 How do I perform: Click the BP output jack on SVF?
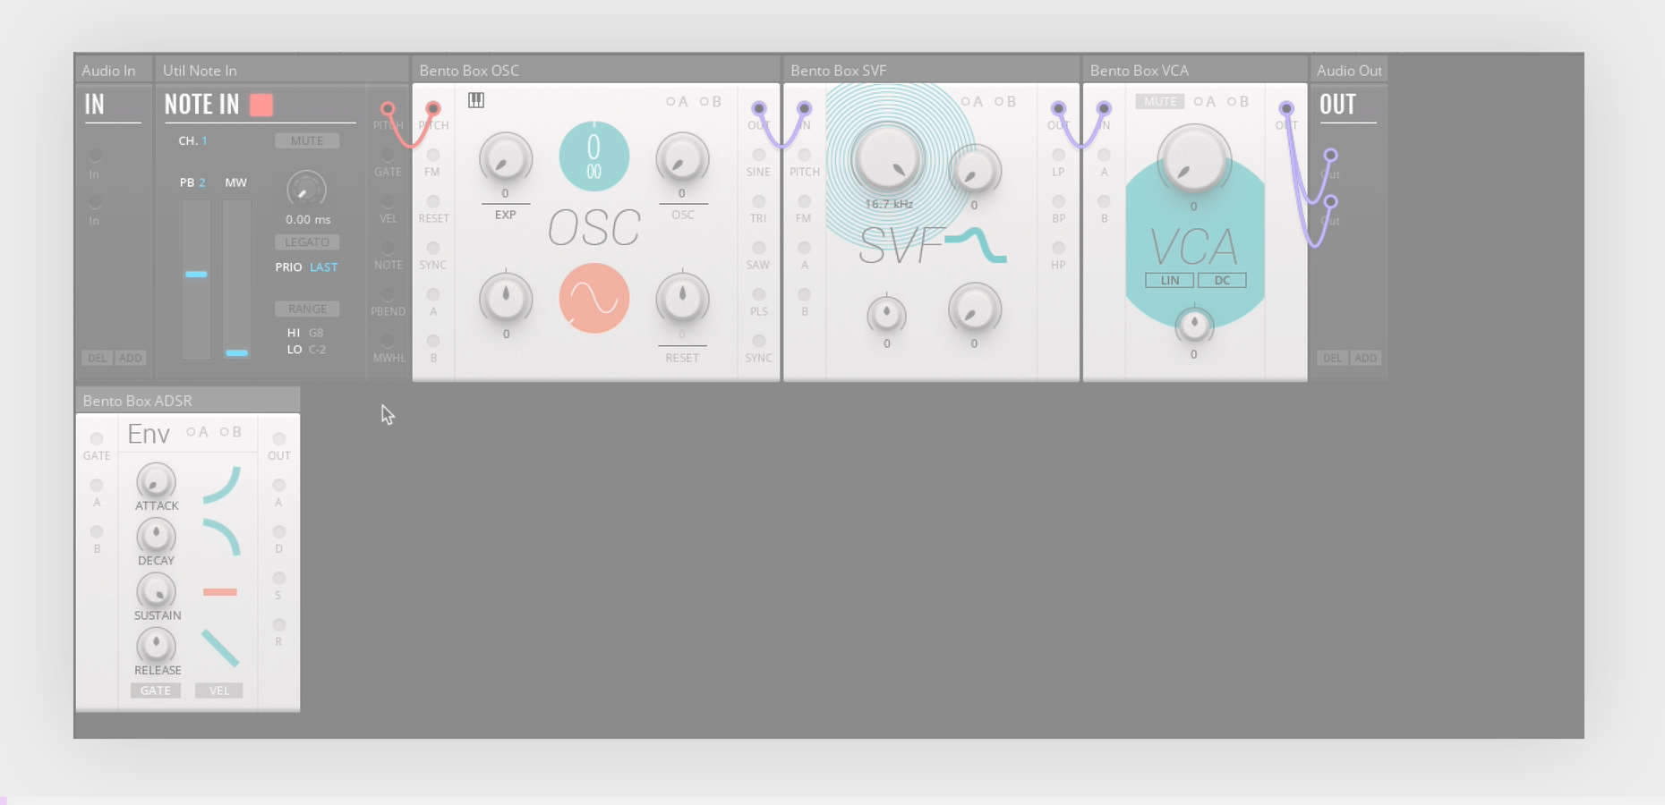pos(1058,202)
